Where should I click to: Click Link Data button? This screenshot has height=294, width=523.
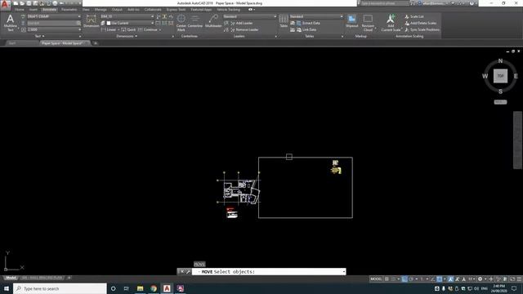306,29
